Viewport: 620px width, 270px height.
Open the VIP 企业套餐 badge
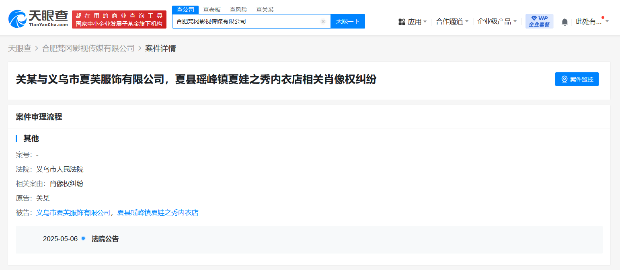(539, 21)
